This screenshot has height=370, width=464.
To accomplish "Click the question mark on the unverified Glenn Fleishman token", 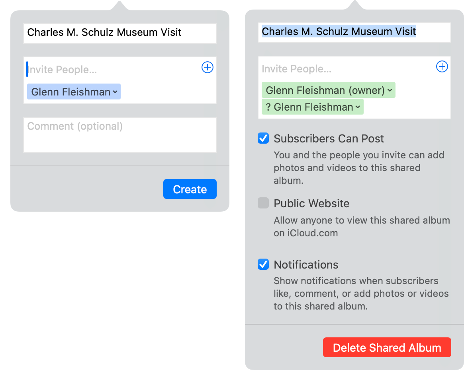I will 268,107.
